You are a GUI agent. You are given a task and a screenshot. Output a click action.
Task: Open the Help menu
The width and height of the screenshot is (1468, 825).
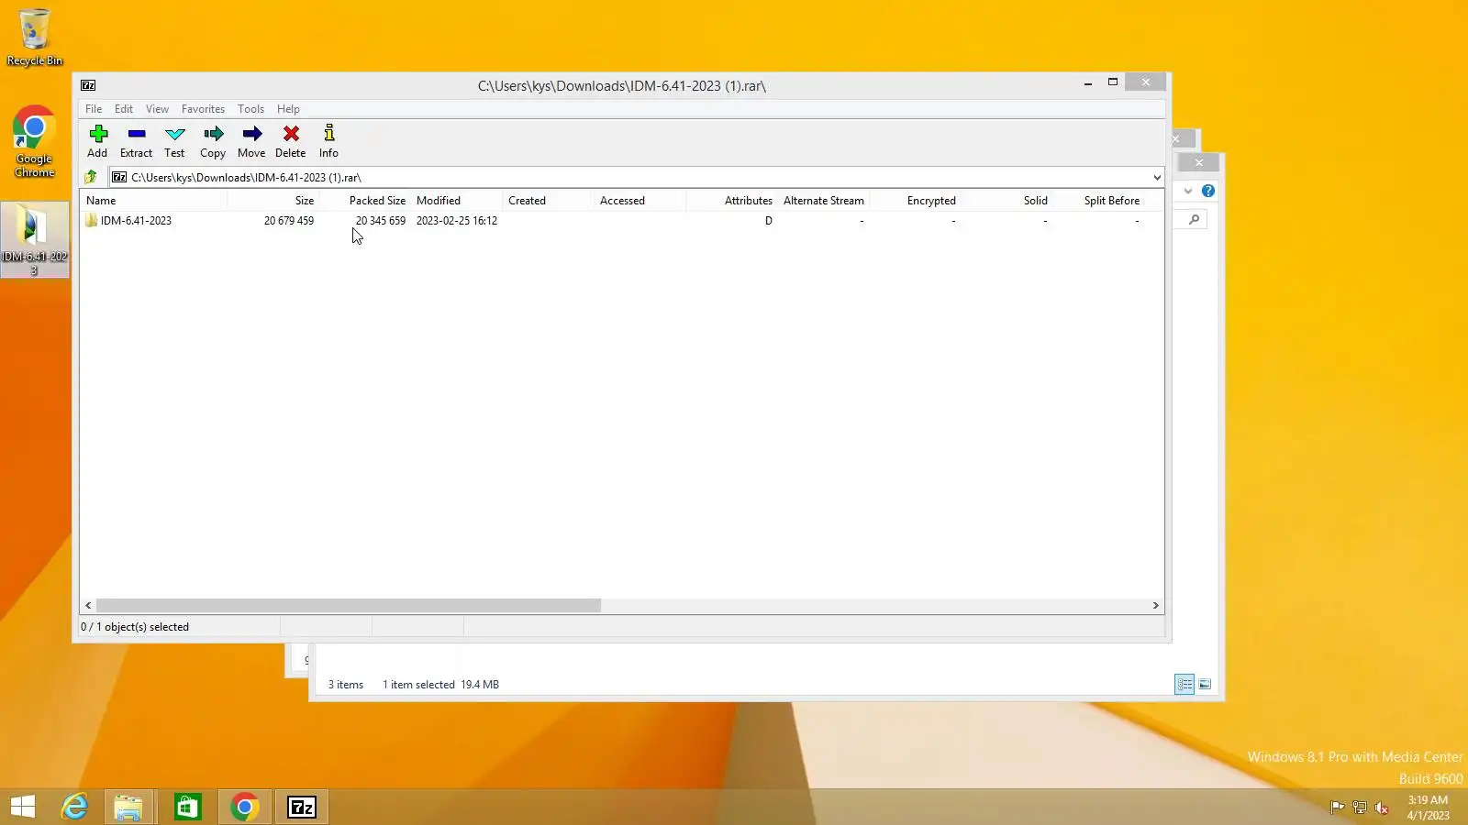[x=288, y=108]
